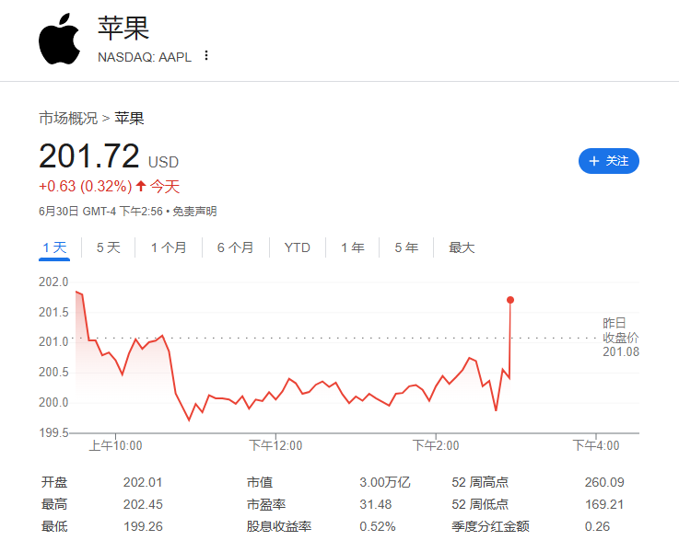The image size is (679, 552).
Task: Switch to the 1 年 tab
Action: pos(353,247)
